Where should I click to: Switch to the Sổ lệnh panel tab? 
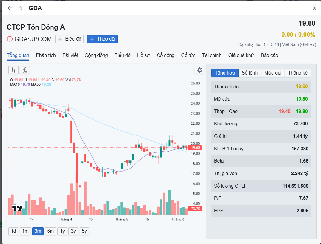click(x=250, y=73)
